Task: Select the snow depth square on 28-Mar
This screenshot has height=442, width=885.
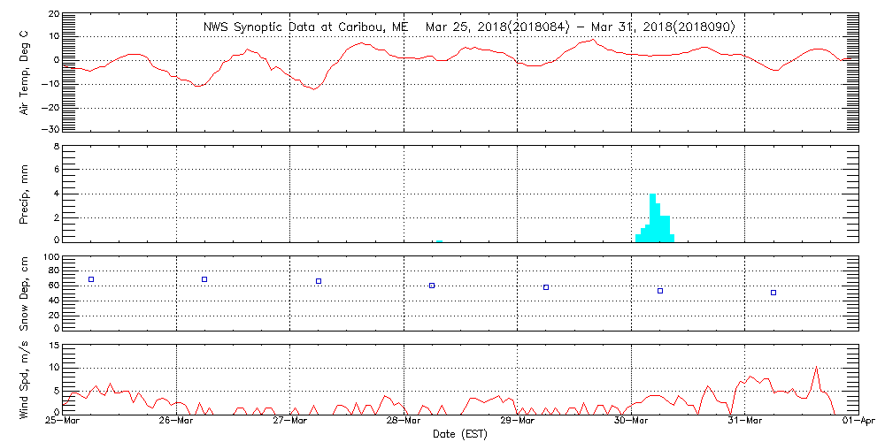Action: tap(432, 286)
